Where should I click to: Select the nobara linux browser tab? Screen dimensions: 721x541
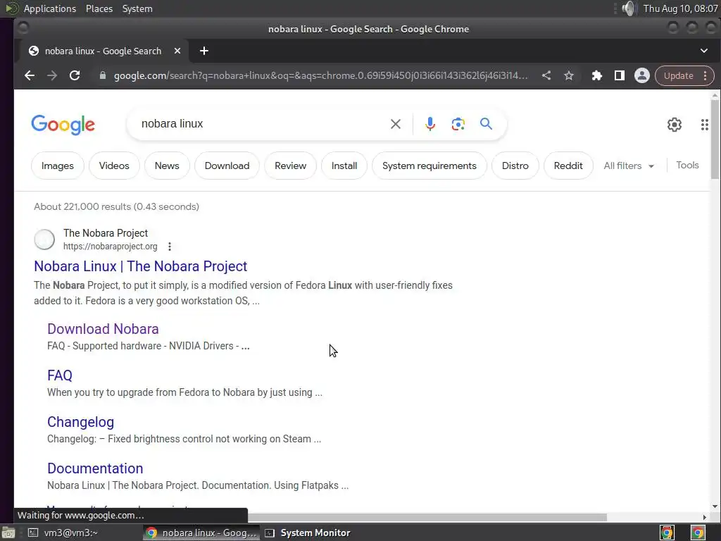coord(104,51)
